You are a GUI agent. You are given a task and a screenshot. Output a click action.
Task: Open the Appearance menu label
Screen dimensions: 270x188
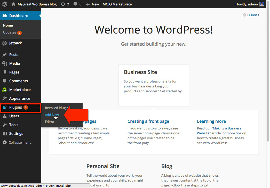(x=20, y=99)
